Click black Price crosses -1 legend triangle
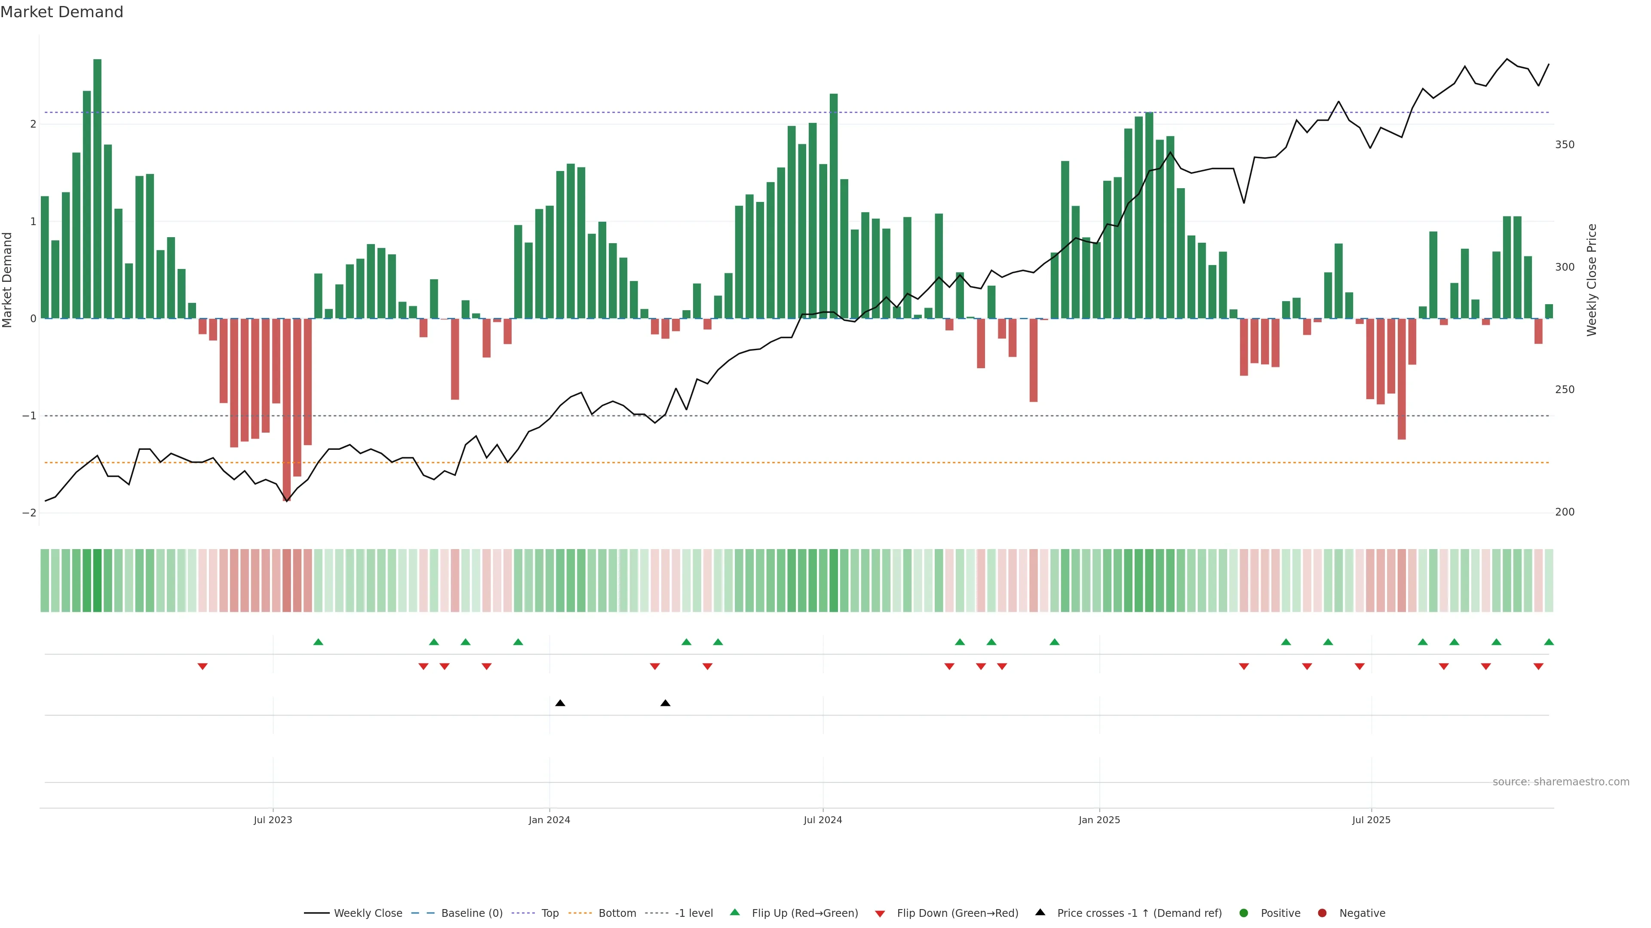 tap(1040, 912)
